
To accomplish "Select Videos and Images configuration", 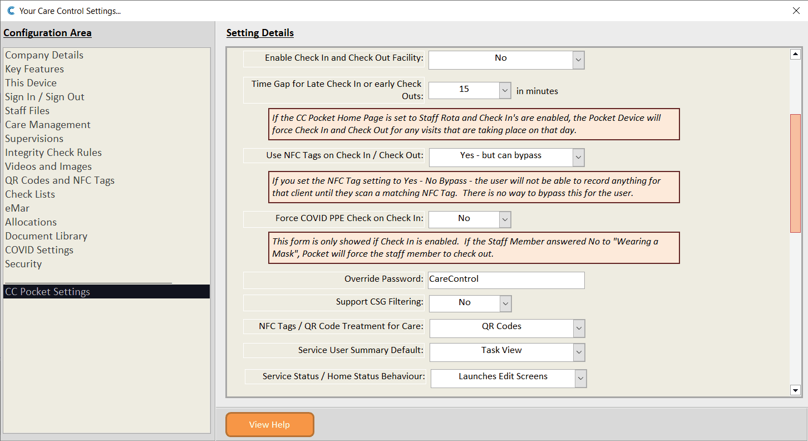I will (x=48, y=166).
